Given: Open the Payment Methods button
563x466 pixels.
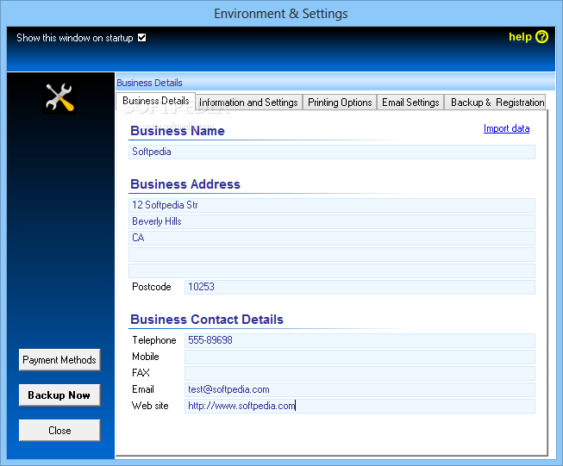Looking at the screenshot, I should (x=59, y=360).
